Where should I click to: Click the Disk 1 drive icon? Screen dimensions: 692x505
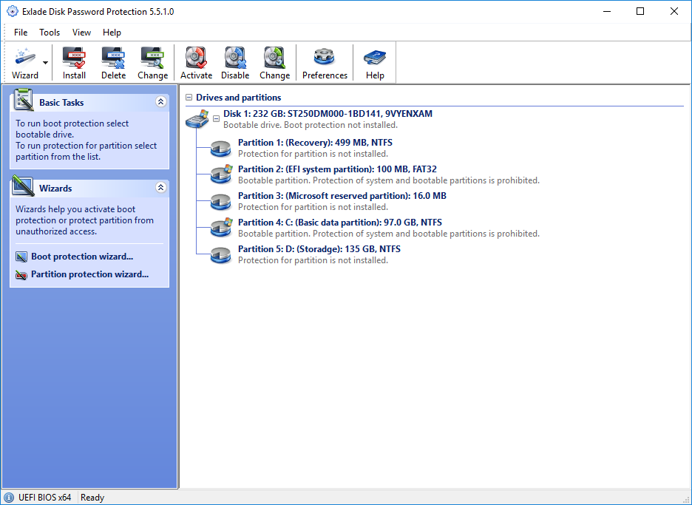pos(197,118)
